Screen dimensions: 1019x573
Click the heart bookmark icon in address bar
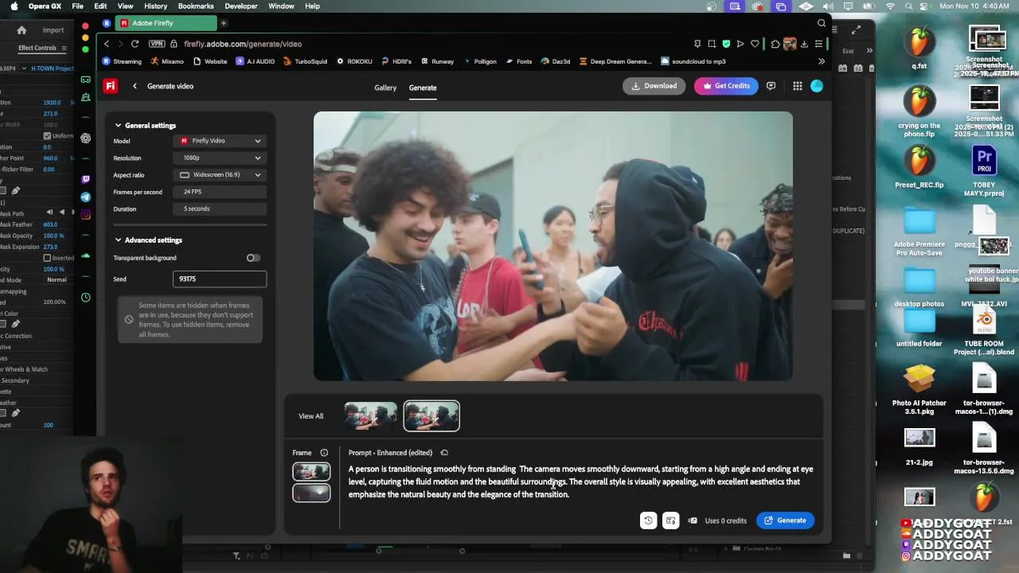point(755,44)
